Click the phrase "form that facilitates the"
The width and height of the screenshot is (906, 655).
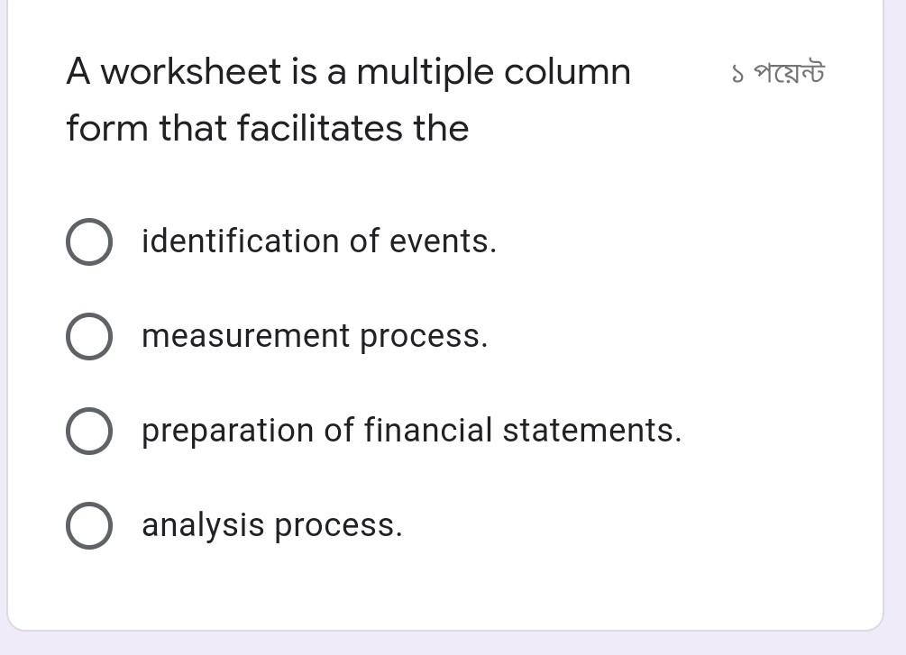click(x=267, y=128)
